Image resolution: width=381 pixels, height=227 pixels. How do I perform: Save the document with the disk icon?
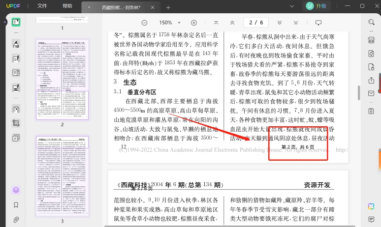click(371, 111)
